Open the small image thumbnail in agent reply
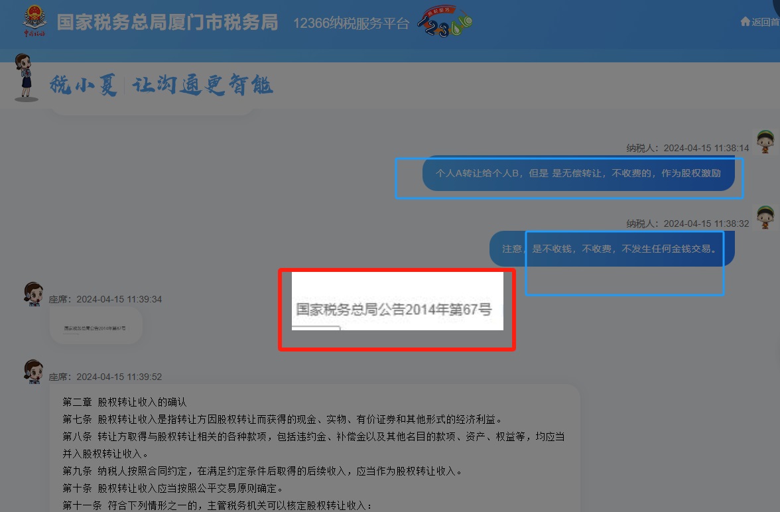Image resolution: width=780 pixels, height=512 pixels. 96,328
